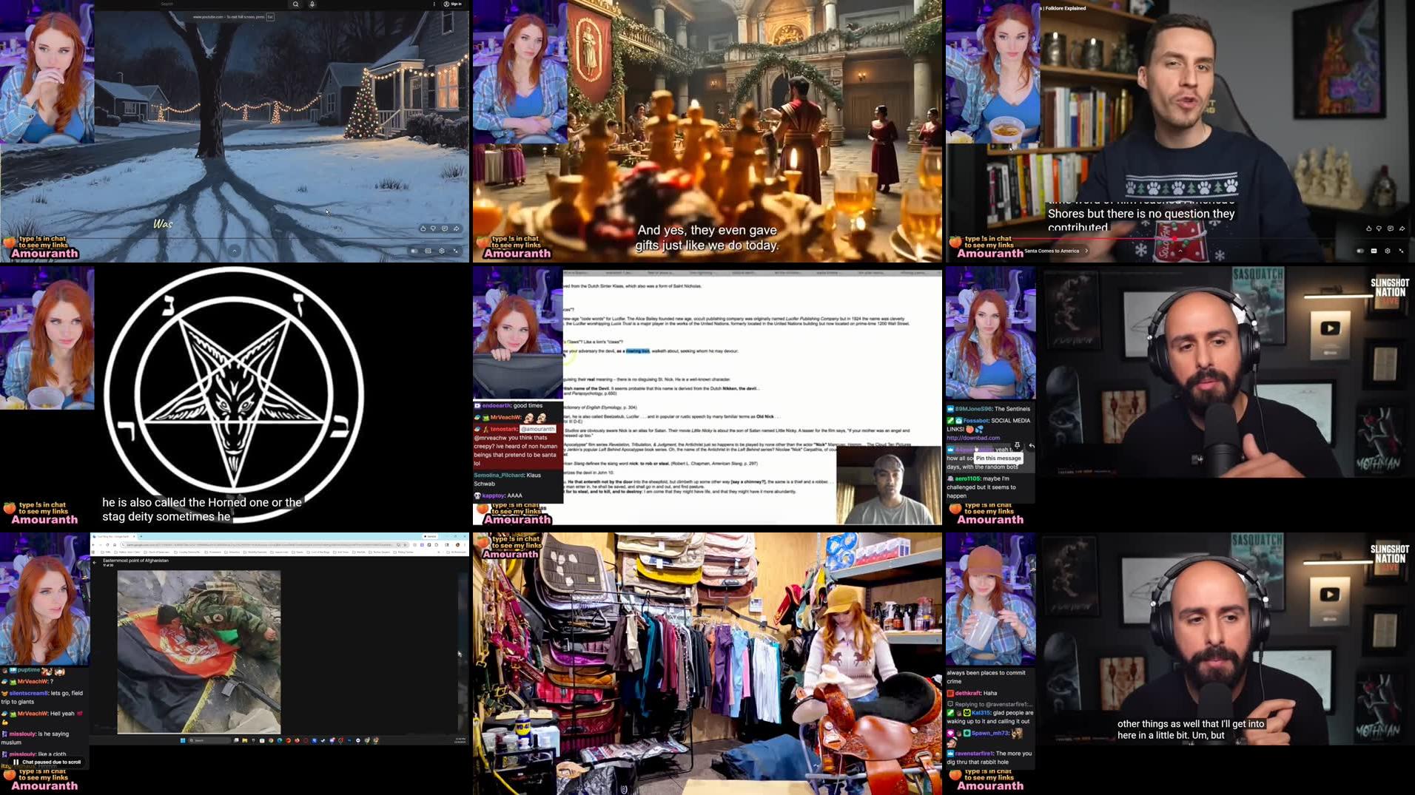
Task: Open the three-dot menu next to Sign in
Action: click(x=434, y=4)
